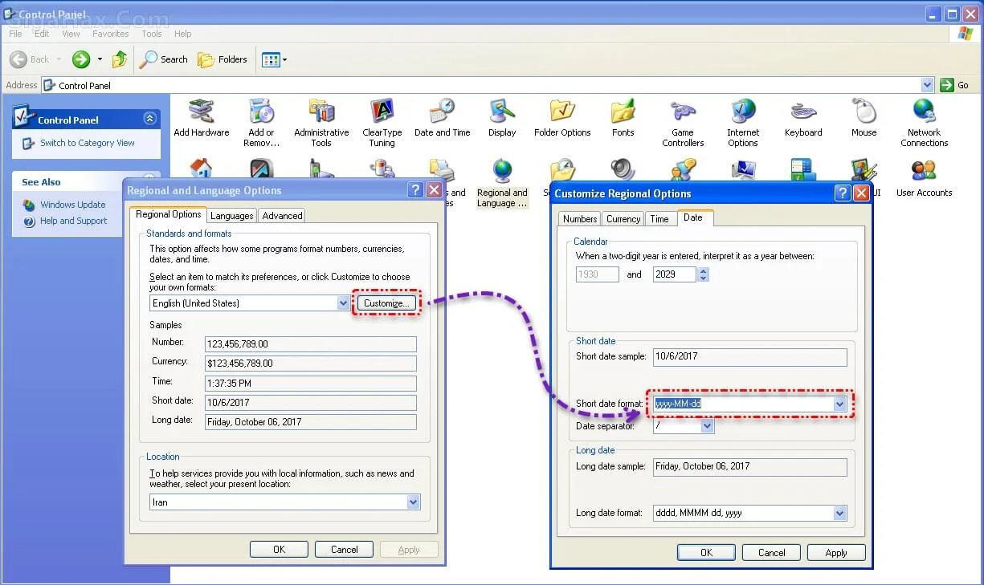The image size is (984, 585).
Task: Open the Date separator dropdown
Action: 707,427
